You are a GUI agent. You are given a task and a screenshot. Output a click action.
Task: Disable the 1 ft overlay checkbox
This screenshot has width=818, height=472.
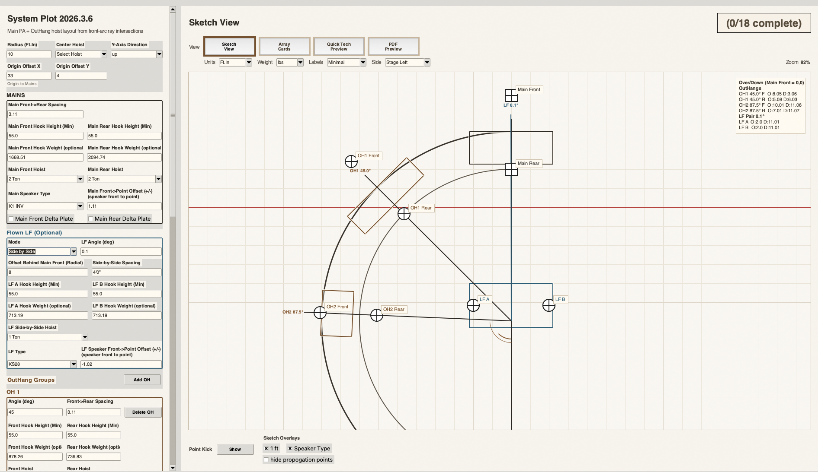coord(266,449)
